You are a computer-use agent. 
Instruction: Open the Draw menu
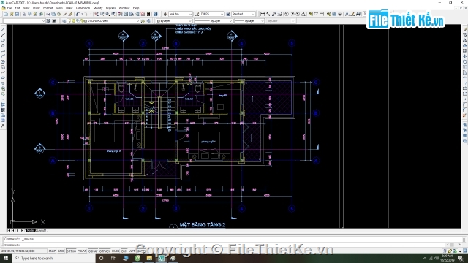click(x=69, y=8)
